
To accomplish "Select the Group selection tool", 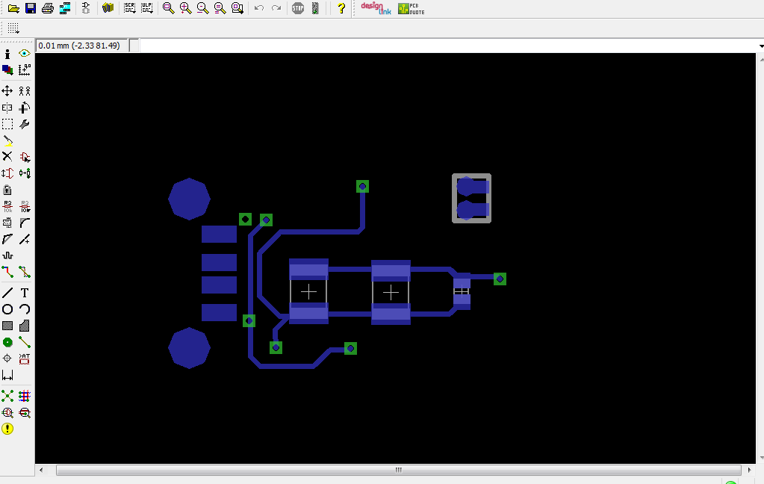I will 7,124.
